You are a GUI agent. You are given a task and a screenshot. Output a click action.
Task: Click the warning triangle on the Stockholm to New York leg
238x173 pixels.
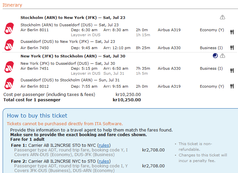coord(222,17)
